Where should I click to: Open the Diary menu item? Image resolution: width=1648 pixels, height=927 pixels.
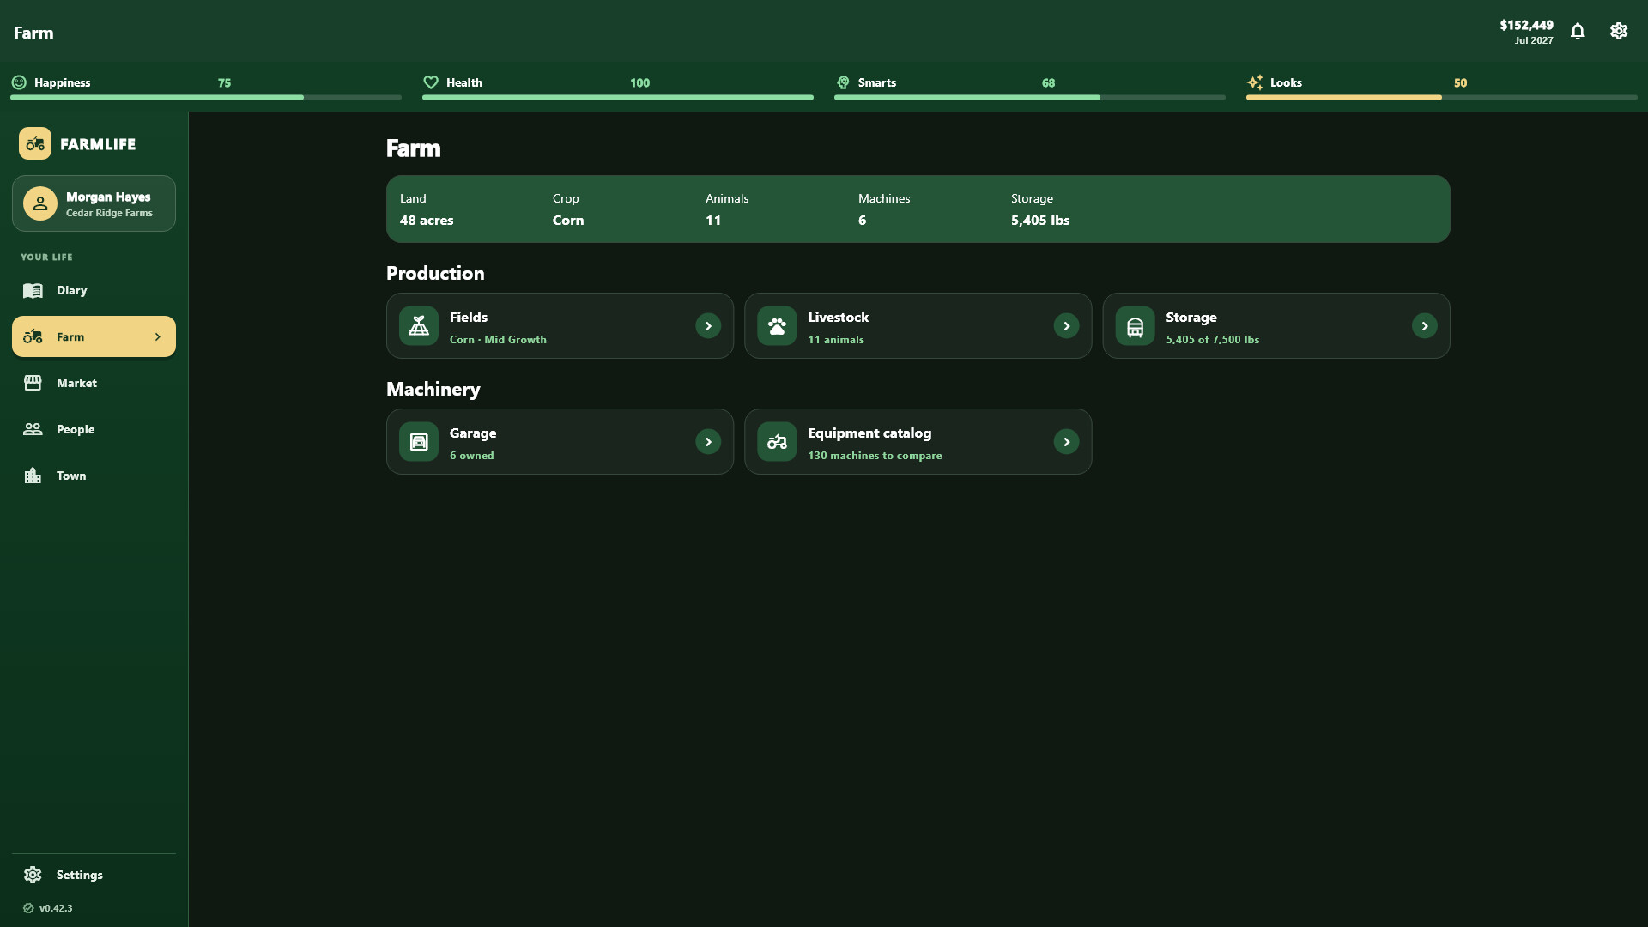(94, 291)
